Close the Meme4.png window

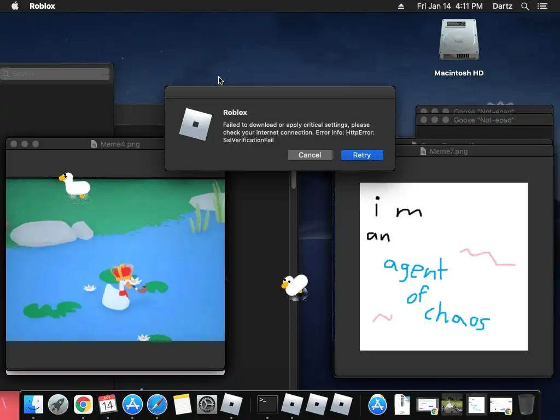(14, 144)
